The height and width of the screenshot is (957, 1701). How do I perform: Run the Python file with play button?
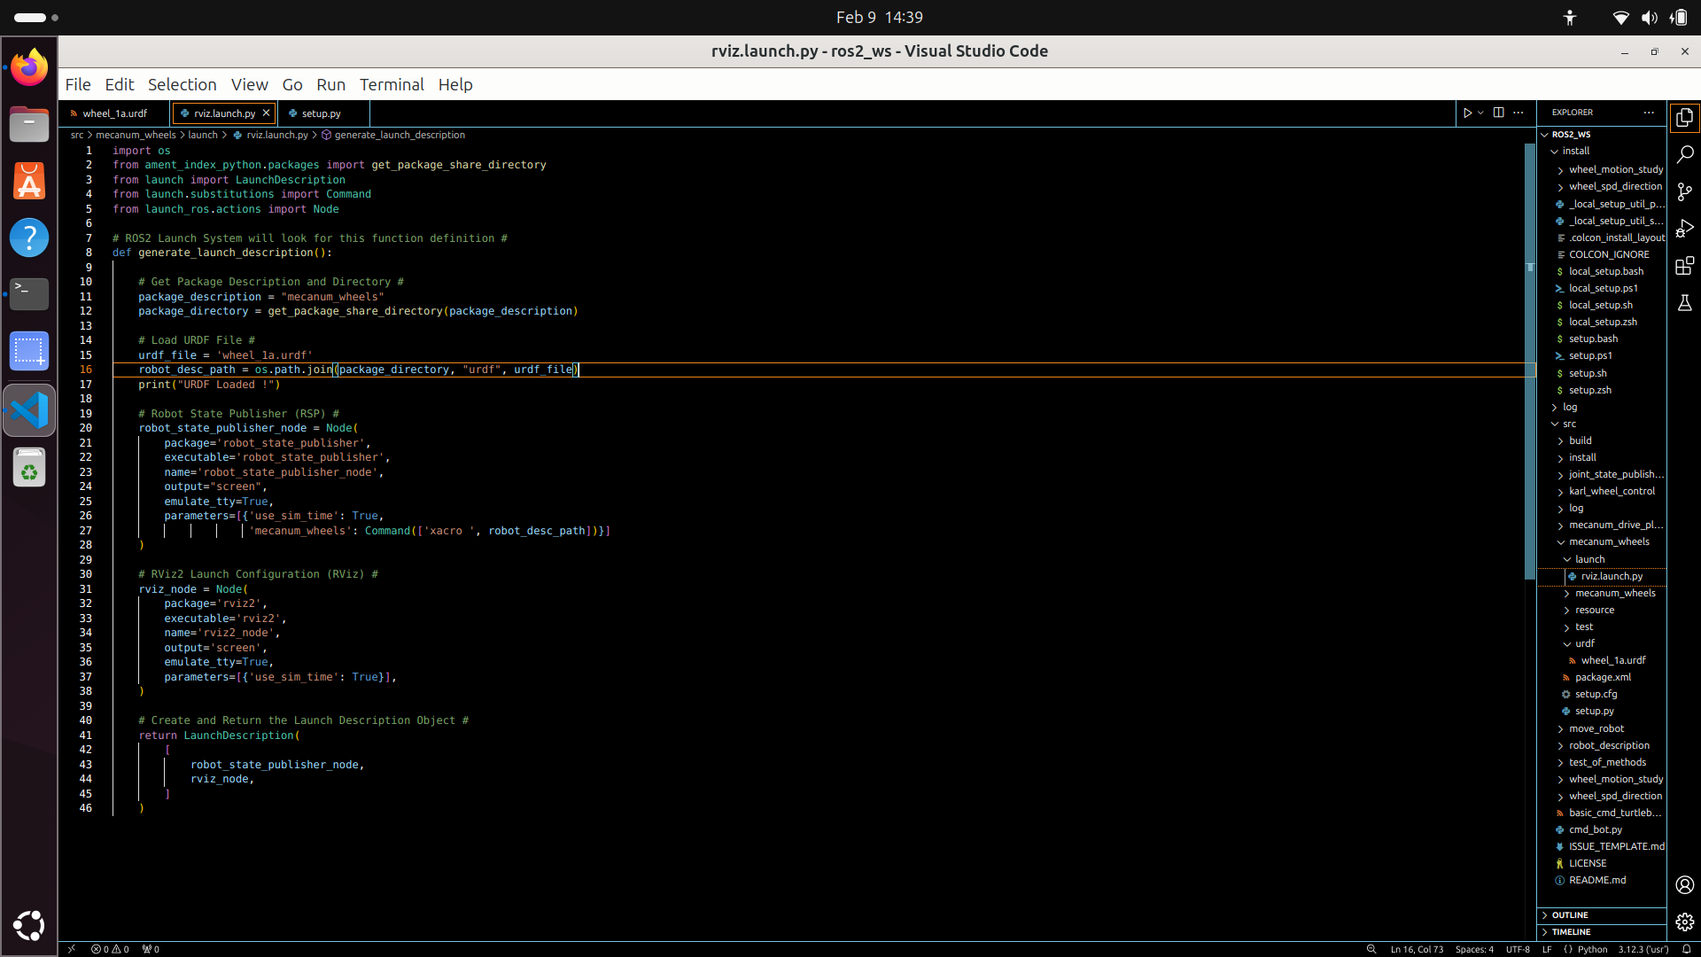pos(1467,113)
